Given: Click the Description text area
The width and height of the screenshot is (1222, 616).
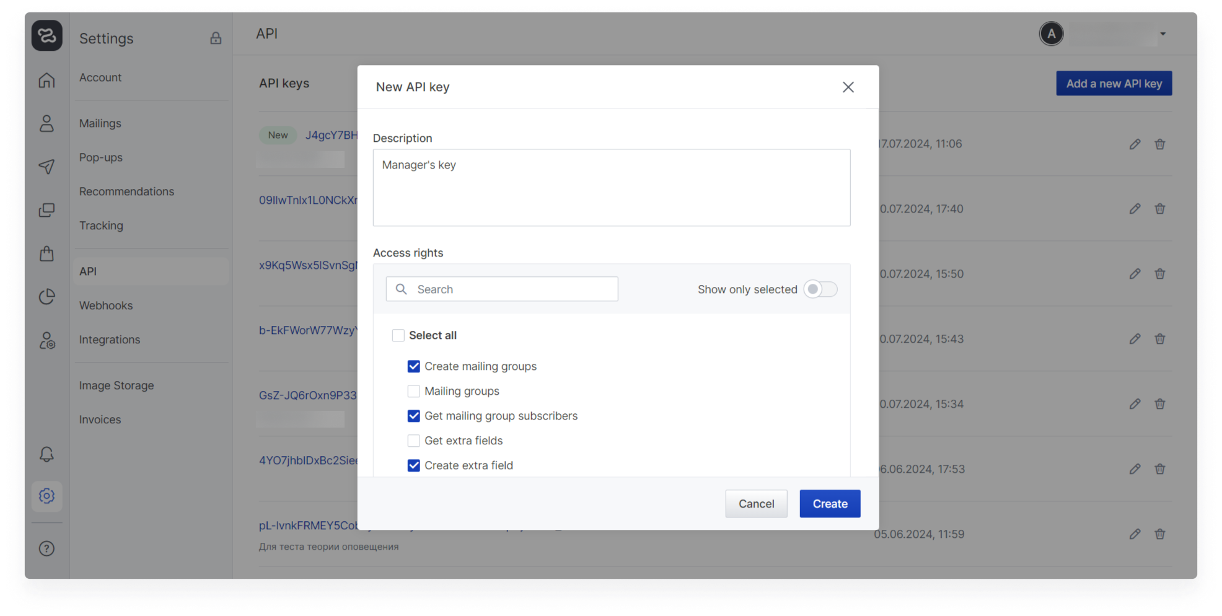Looking at the screenshot, I should point(612,188).
